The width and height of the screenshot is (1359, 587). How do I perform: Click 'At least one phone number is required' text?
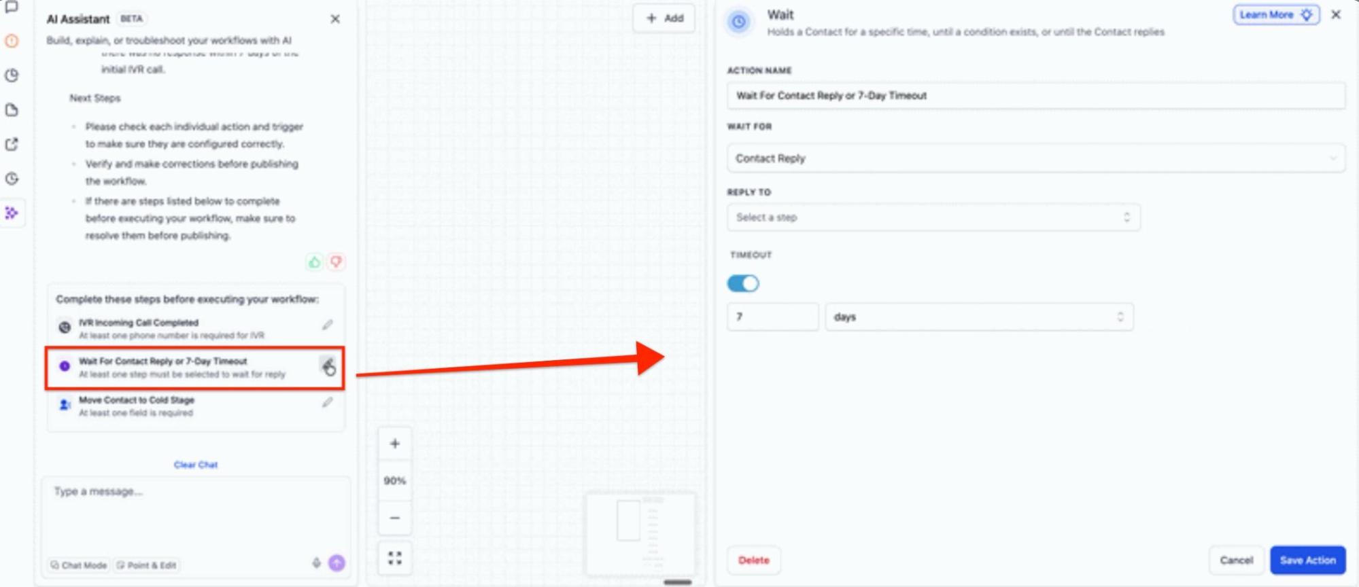[x=171, y=336]
